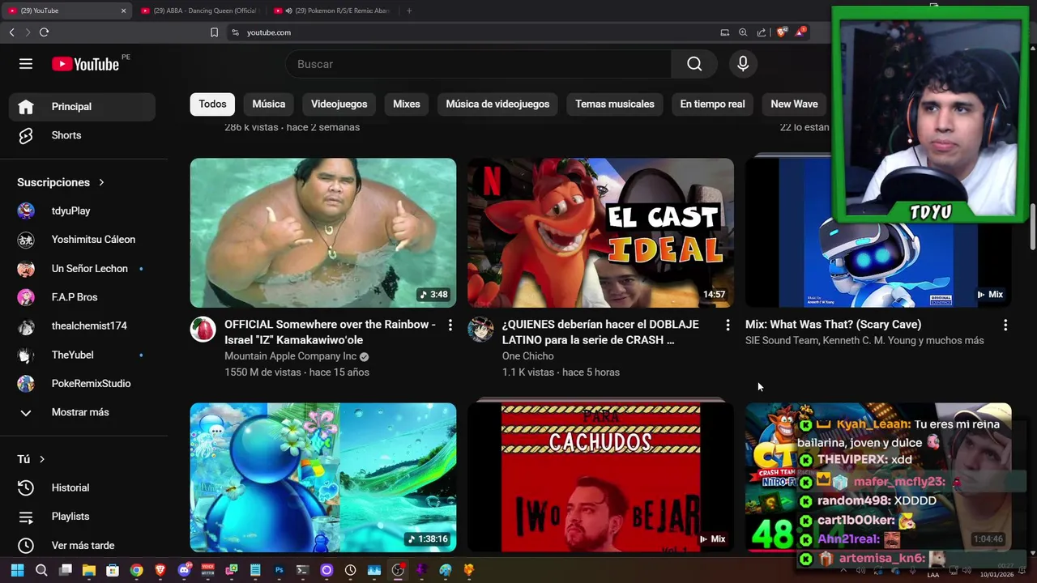1037x583 pixels.
Task: Expand Mostrar más subscriptions
Action: [82, 412]
